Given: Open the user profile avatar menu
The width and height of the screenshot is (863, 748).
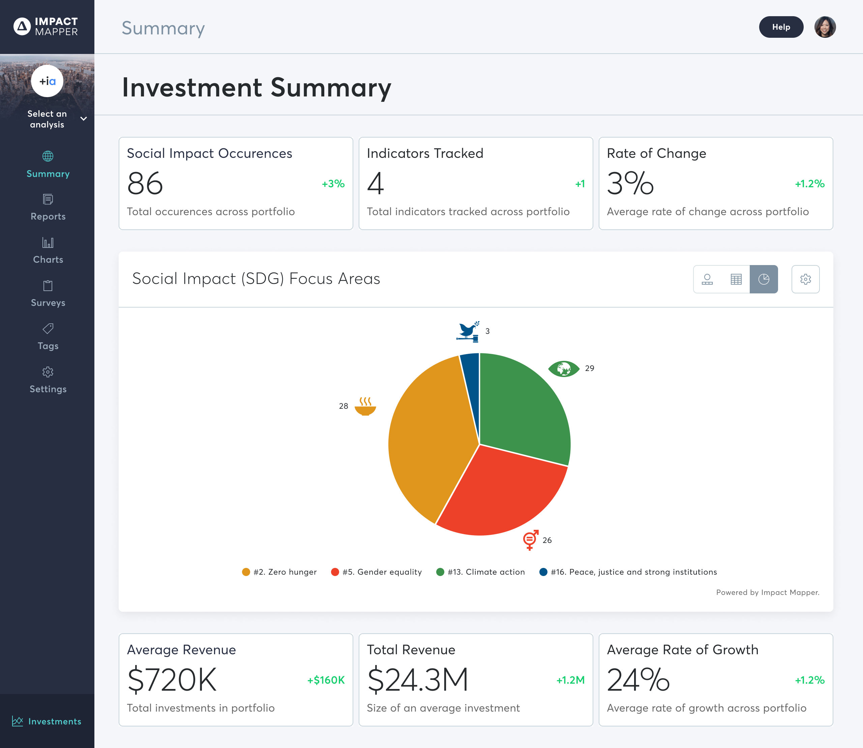Looking at the screenshot, I should [x=825, y=27].
